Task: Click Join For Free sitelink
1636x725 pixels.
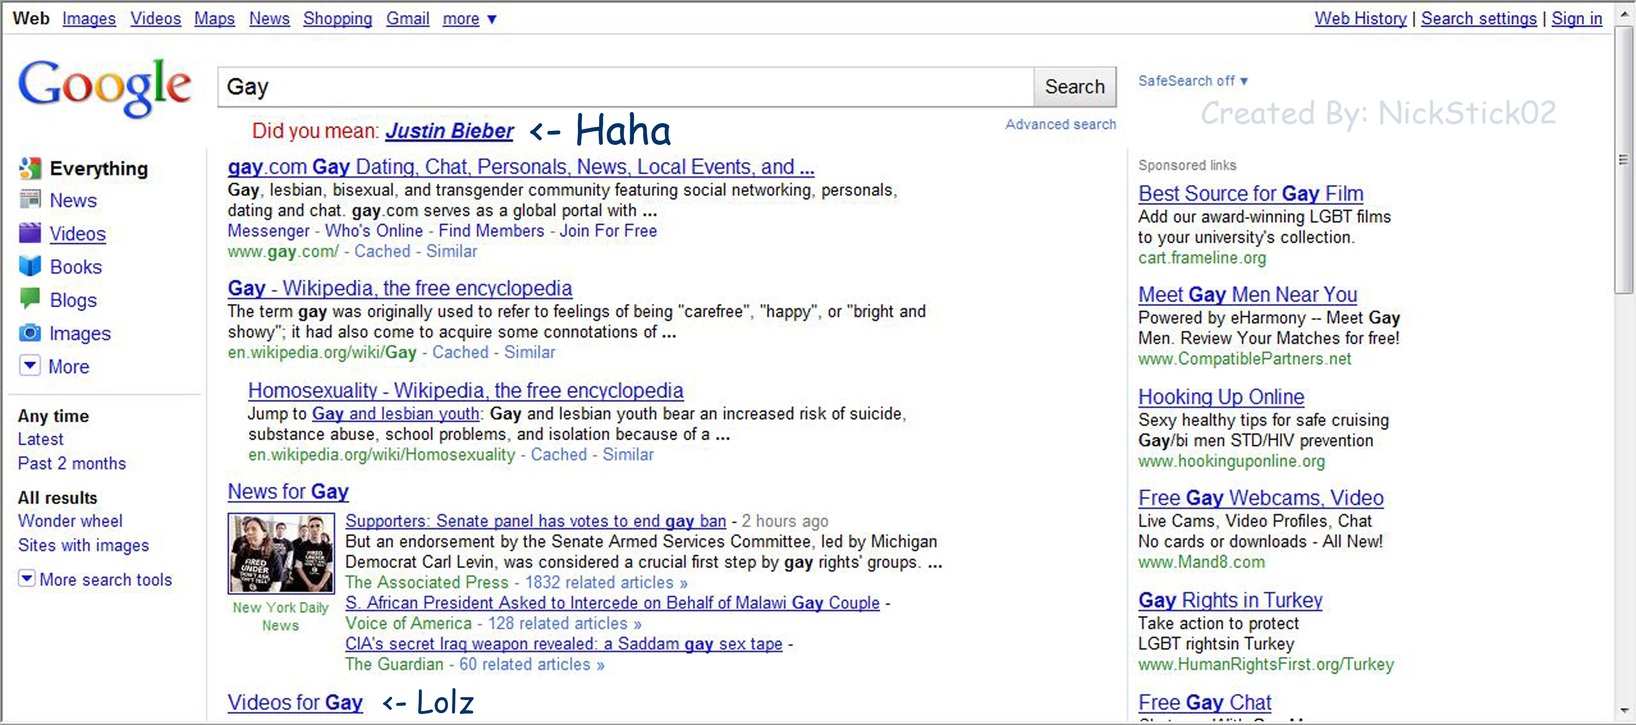Action: (608, 231)
